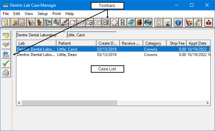Image resolution: width=215 pixels, height=131 pixels.
Task: Open the file cabinet Document Center icon
Action: [x=140, y=22]
